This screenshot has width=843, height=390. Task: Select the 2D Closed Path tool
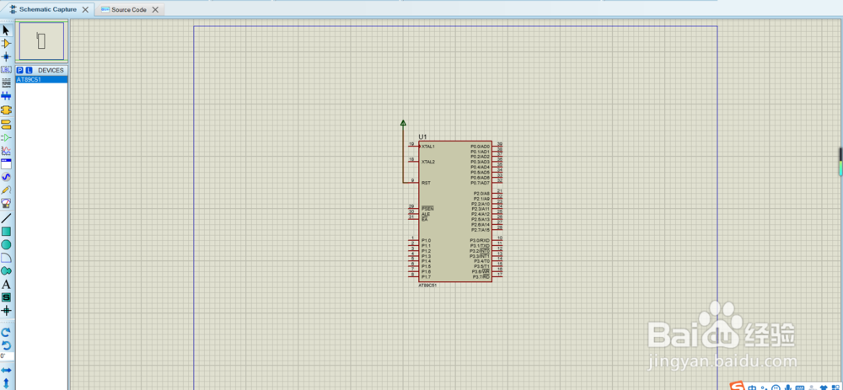click(x=7, y=270)
